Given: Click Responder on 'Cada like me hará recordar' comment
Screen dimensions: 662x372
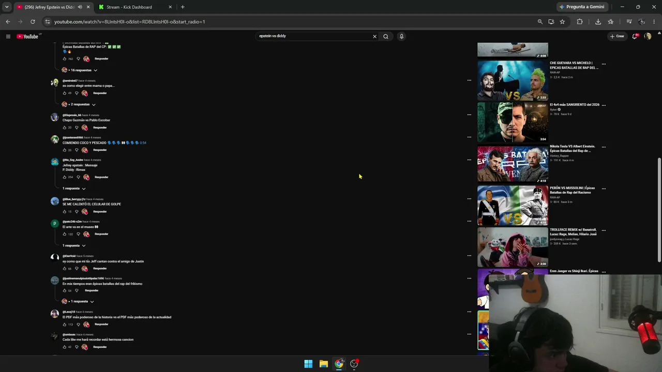Looking at the screenshot, I should [100, 347].
